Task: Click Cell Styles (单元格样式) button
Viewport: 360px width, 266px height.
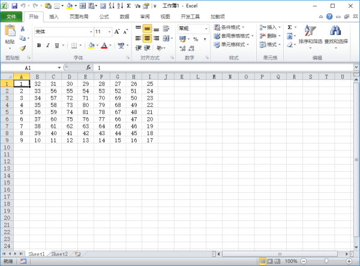Action: (x=233, y=44)
